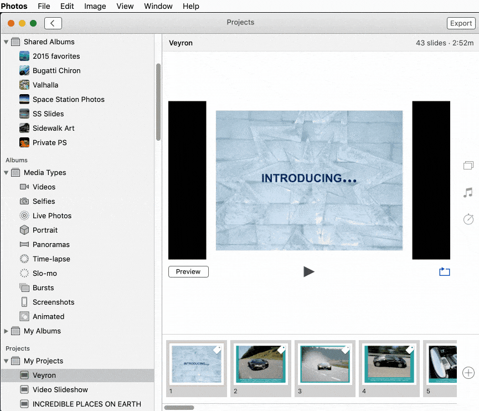Viewport: 479px width, 411px height.
Task: Select slide 3 thumbnail in filmstrip
Action: 325,364
